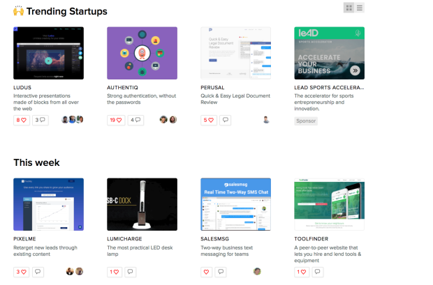Open the Authentiq preview image

coord(142,53)
